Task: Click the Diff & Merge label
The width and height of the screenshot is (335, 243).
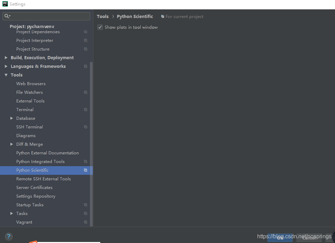Action: [x=29, y=144]
